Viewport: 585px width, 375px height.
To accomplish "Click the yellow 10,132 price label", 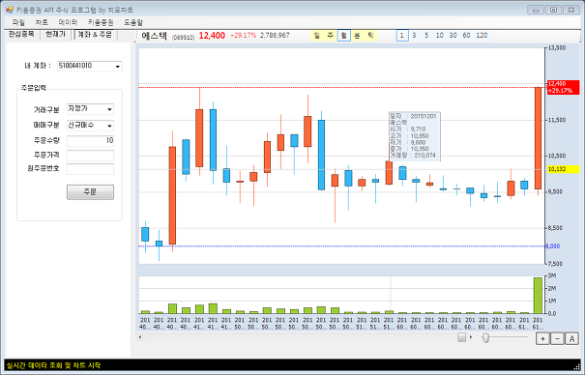I will pyautogui.click(x=564, y=169).
